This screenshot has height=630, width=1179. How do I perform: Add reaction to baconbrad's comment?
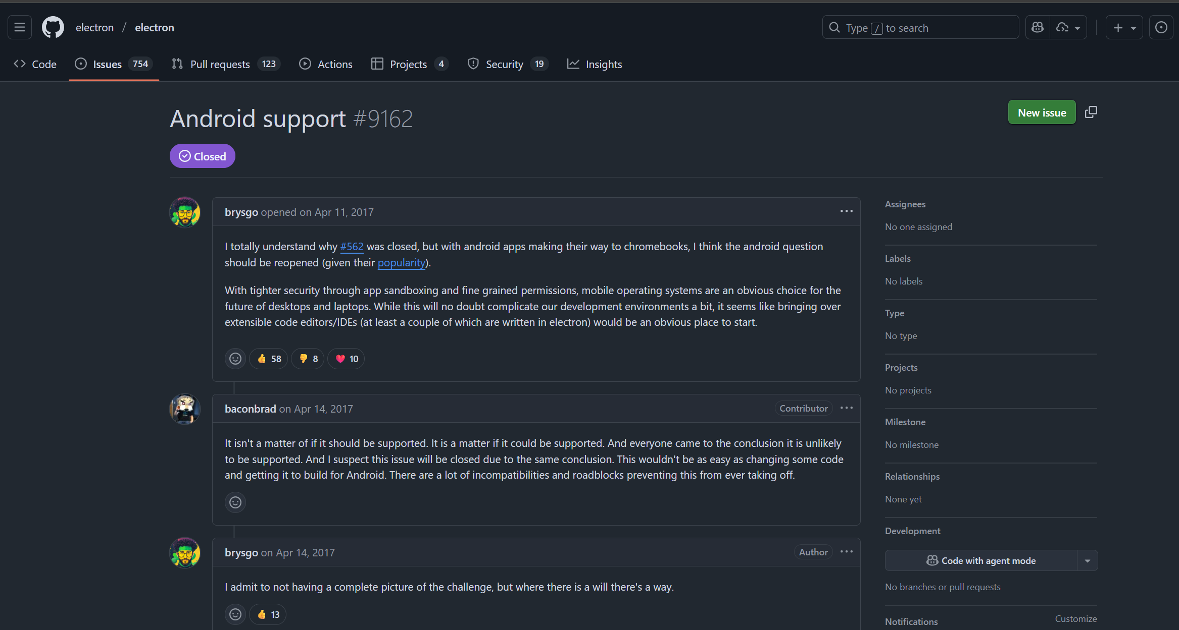[x=235, y=502]
